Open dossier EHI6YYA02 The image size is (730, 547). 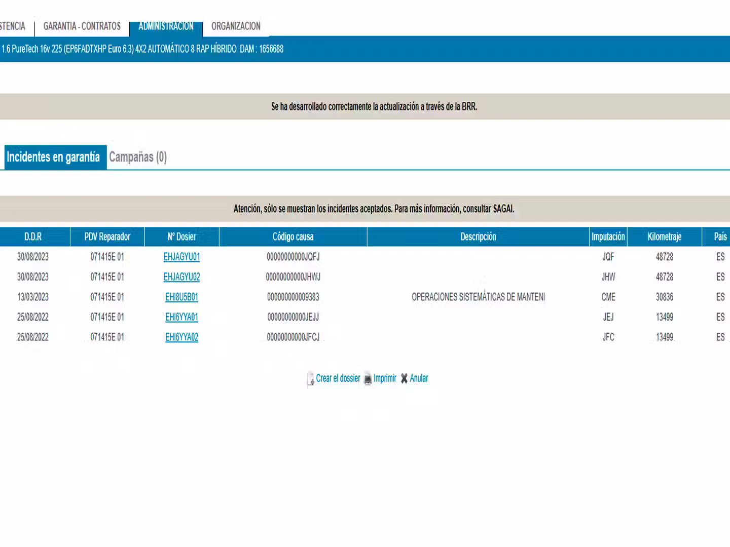[x=181, y=337]
